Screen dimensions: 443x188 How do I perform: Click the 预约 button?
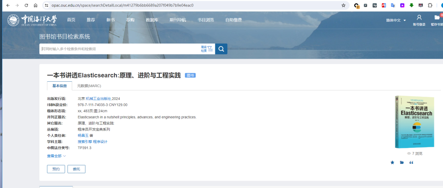[56, 169]
